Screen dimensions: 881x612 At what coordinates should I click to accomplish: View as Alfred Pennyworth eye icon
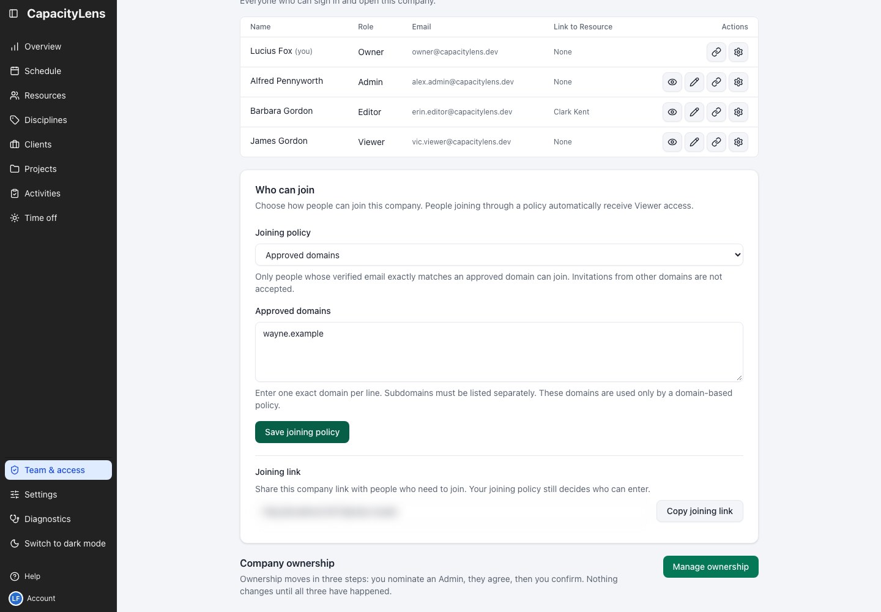coord(672,82)
